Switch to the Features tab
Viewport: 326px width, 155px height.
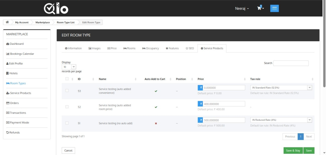[x=172, y=48]
